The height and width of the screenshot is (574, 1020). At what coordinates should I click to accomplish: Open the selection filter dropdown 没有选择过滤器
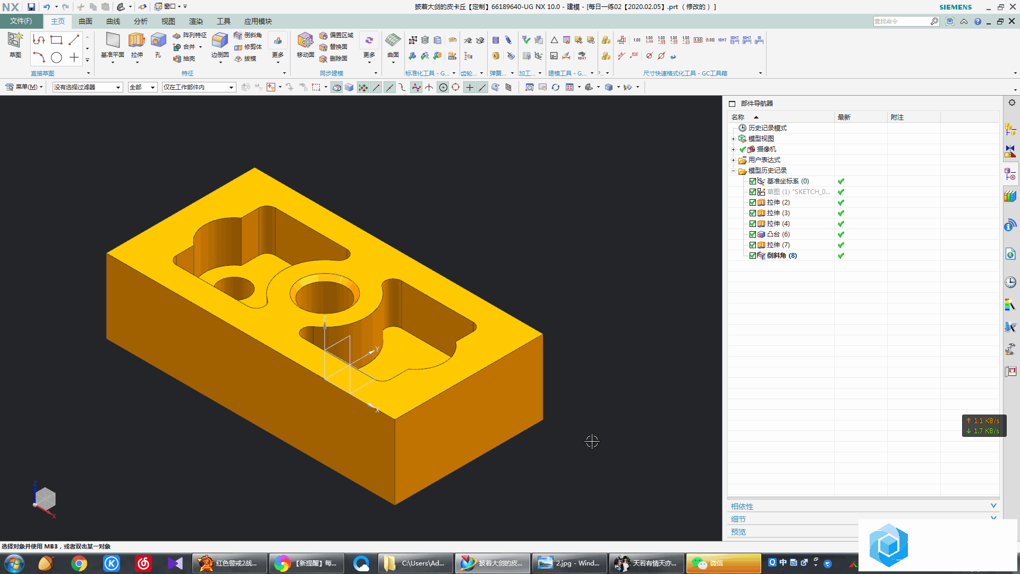[x=88, y=87]
